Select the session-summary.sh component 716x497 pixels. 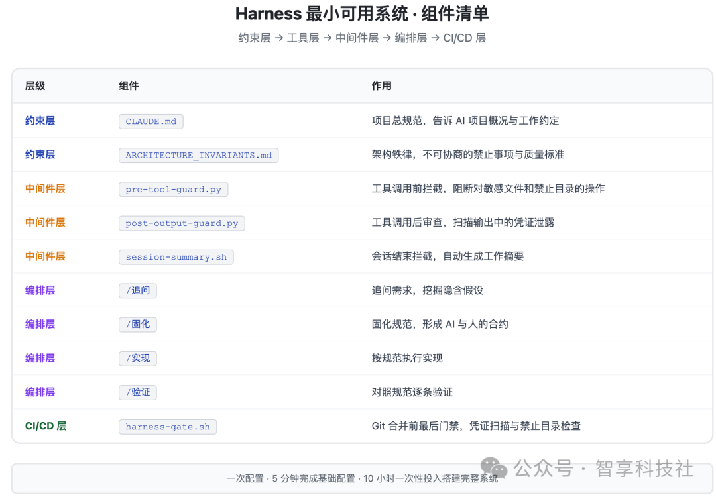(176, 256)
